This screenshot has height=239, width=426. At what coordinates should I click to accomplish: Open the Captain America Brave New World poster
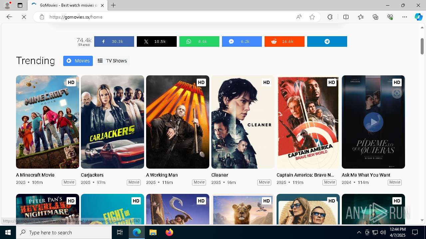[308, 122]
